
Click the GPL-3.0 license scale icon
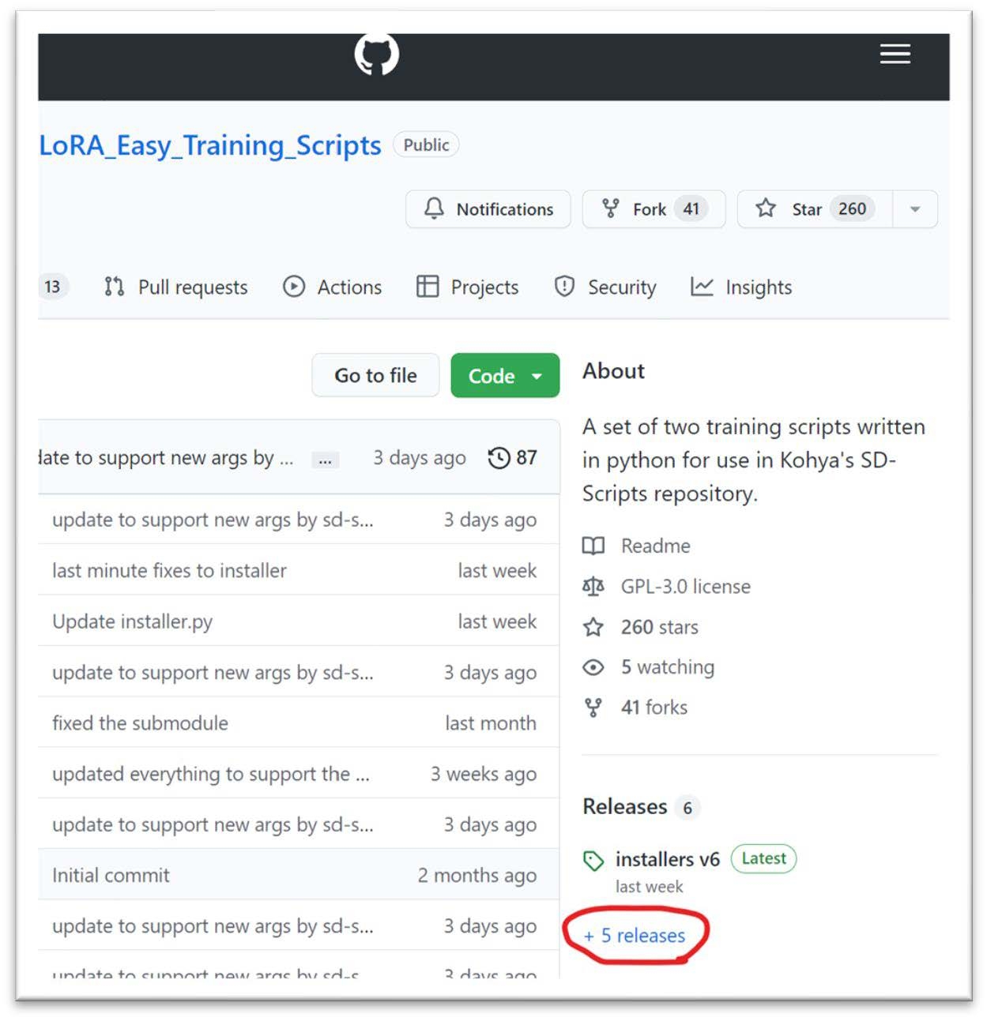[x=593, y=586]
